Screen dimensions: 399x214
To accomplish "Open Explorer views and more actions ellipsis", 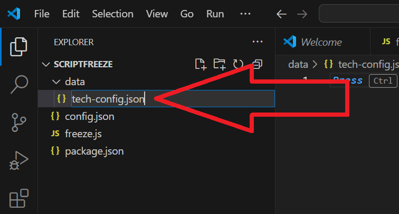I will point(258,42).
